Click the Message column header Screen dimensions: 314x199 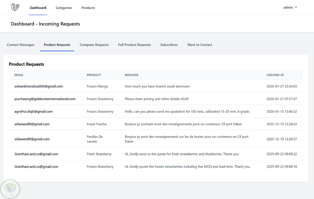(132, 75)
